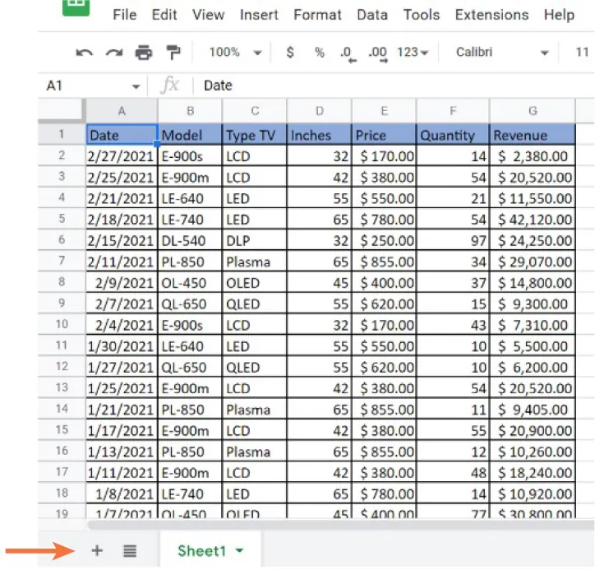
Task: Open the 123 more formats dropdown
Action: [413, 53]
